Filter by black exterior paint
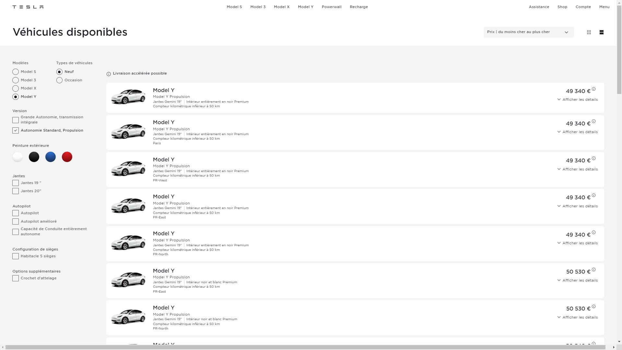622x350 pixels. 34,157
